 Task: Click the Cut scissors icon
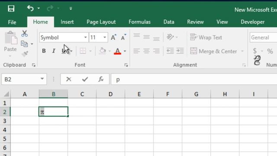[x=25, y=33]
